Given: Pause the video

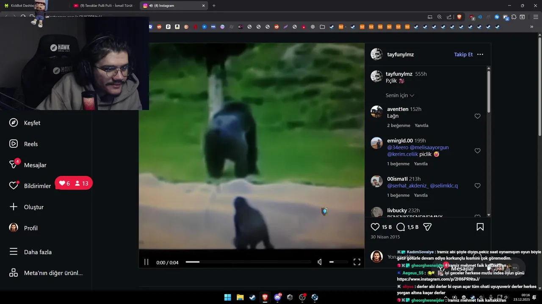Looking at the screenshot, I should 146,262.
